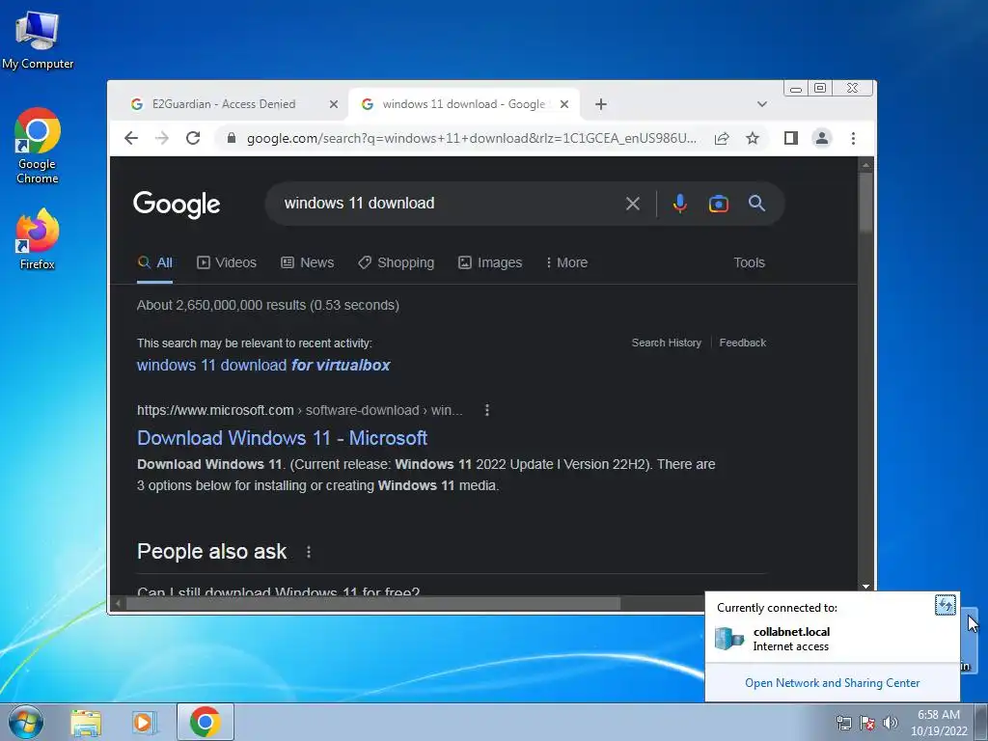Viewport: 988px width, 741px height.
Task: Open the tab search chevron in Chrome
Action: (x=762, y=104)
